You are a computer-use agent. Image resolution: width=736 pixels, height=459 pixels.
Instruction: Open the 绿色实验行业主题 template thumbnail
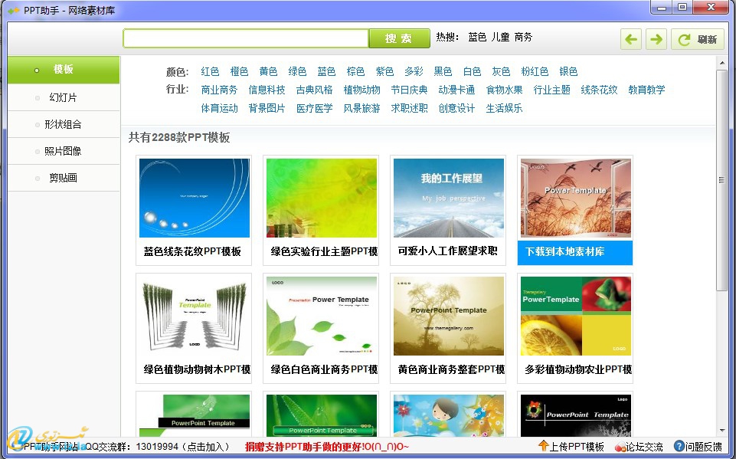coord(322,198)
